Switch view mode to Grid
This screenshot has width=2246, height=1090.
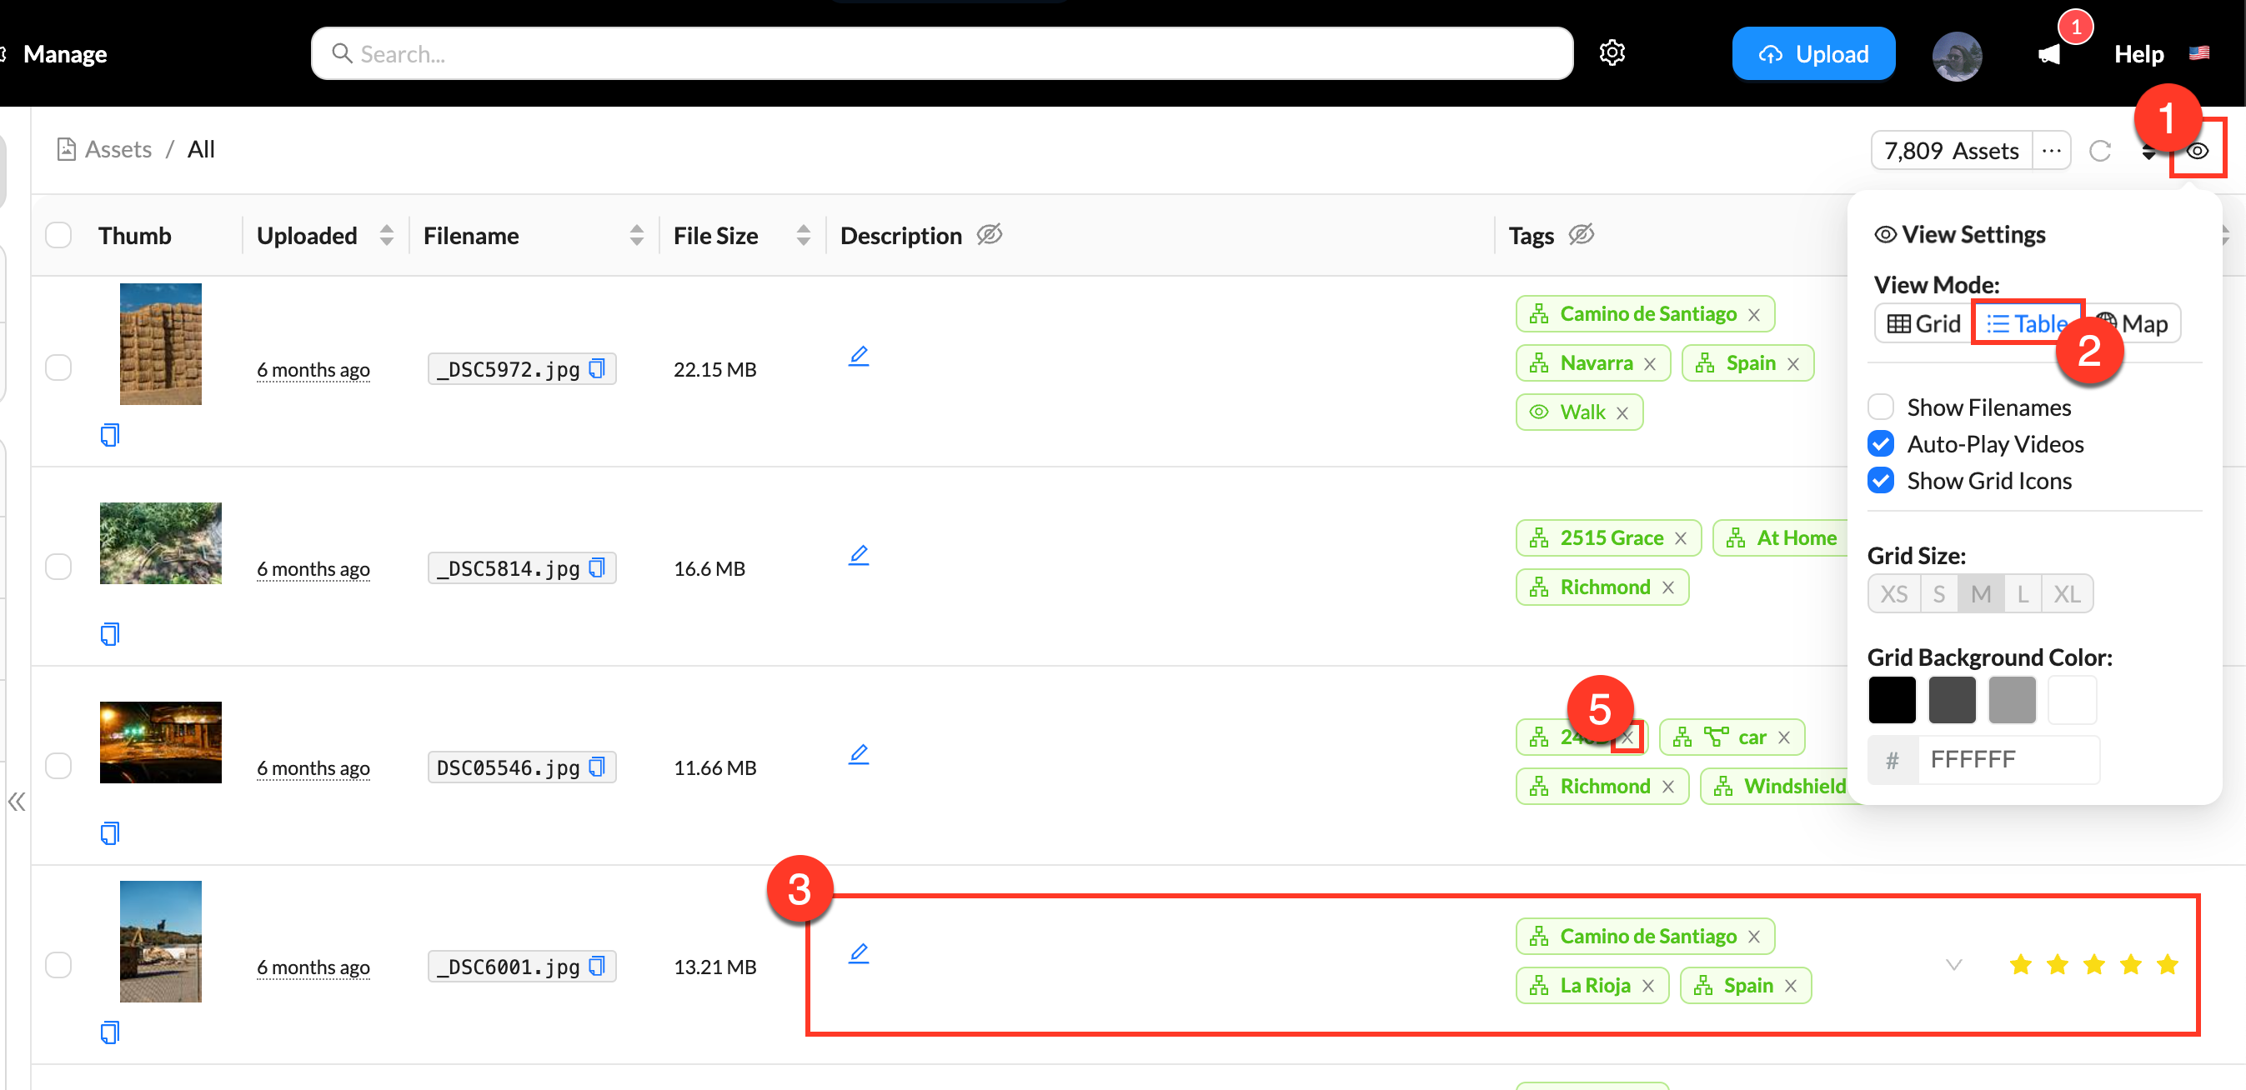tap(1923, 324)
